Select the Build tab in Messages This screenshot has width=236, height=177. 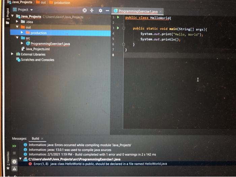click(35, 138)
